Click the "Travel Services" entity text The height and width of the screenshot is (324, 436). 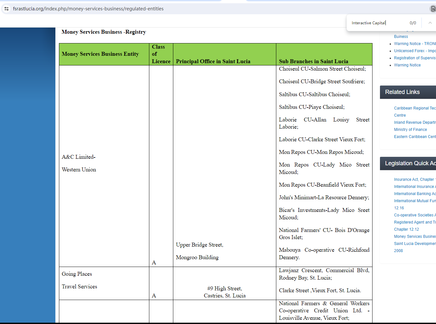point(79,286)
